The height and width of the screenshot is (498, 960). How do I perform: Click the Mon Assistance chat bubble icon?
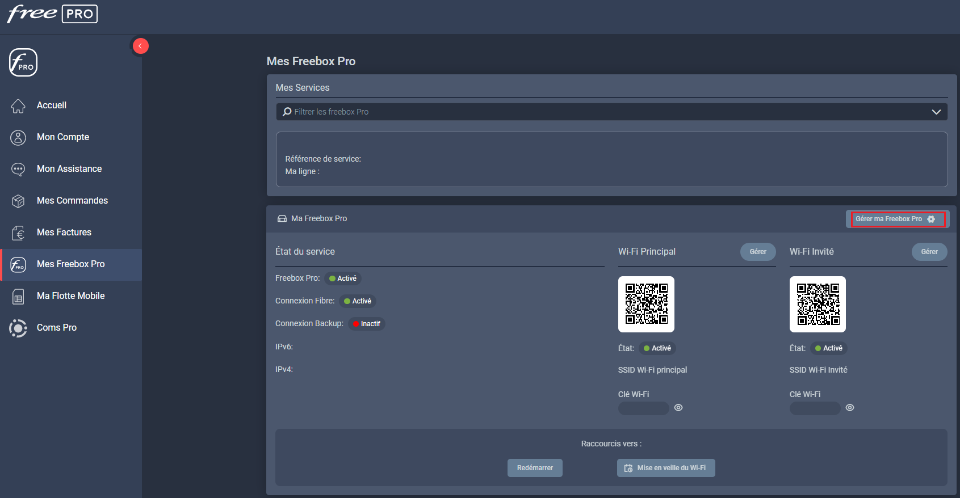point(18,169)
